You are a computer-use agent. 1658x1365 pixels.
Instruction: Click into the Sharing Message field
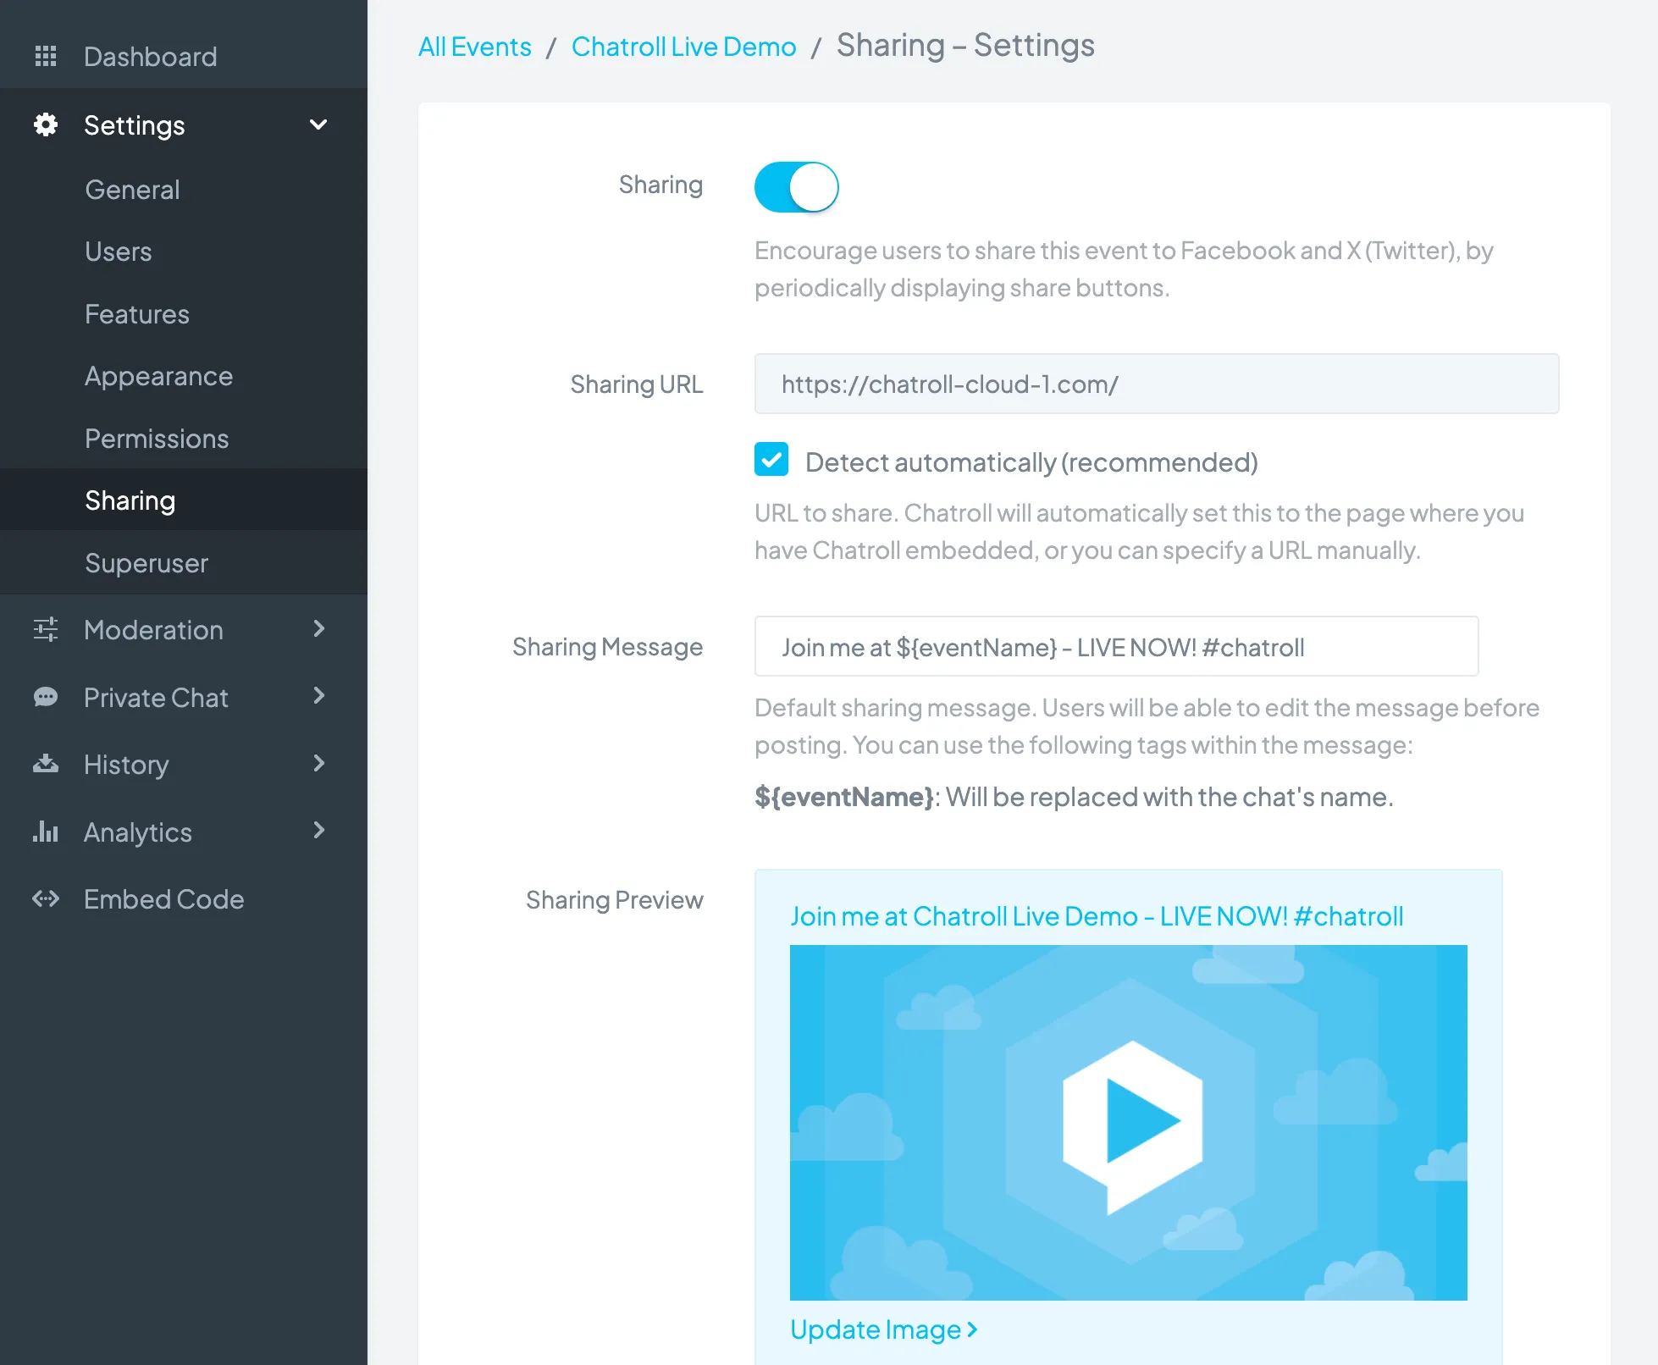pos(1116,646)
